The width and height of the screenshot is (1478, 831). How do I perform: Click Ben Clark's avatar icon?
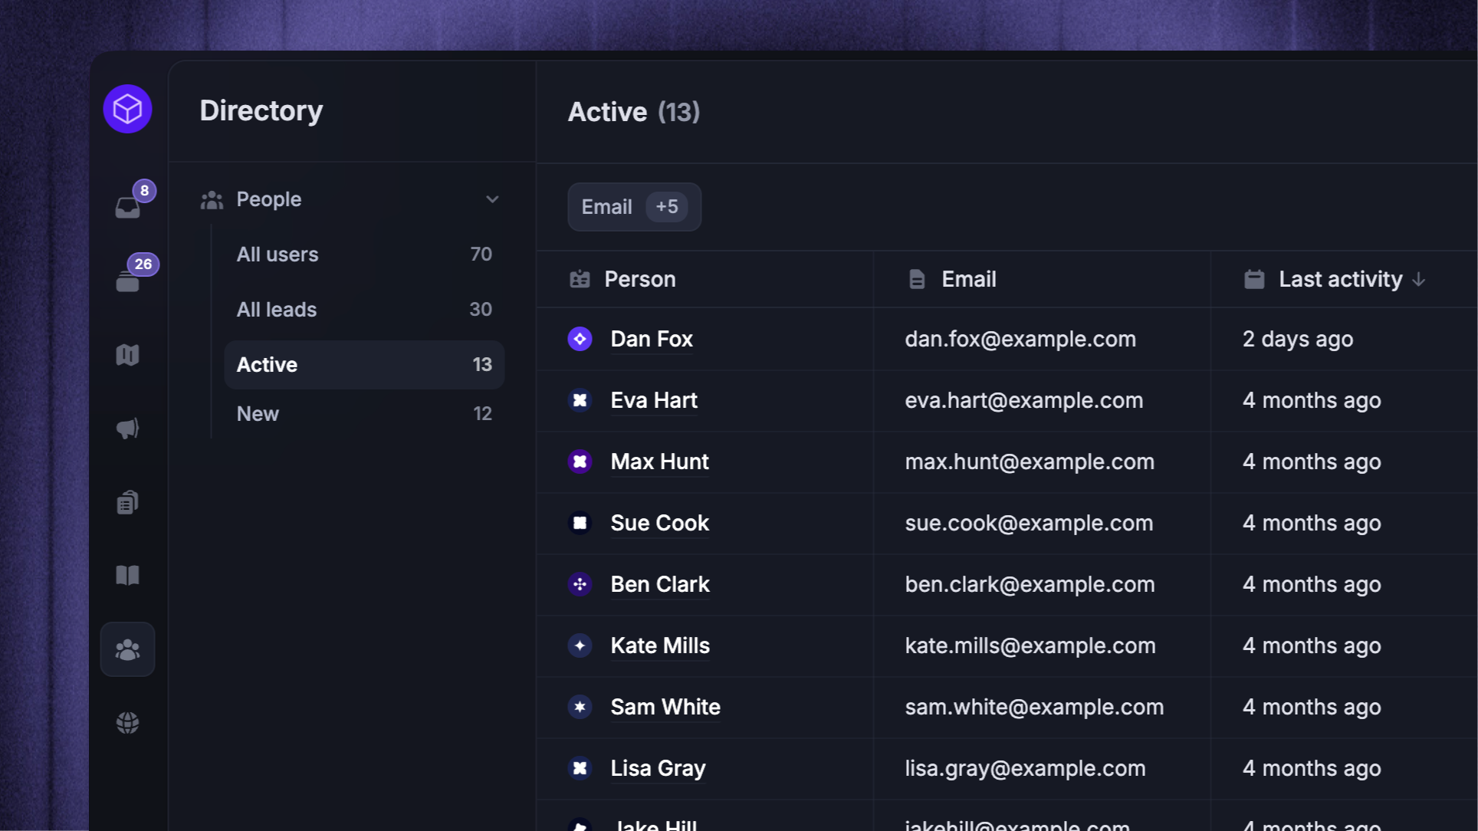pyautogui.click(x=580, y=584)
